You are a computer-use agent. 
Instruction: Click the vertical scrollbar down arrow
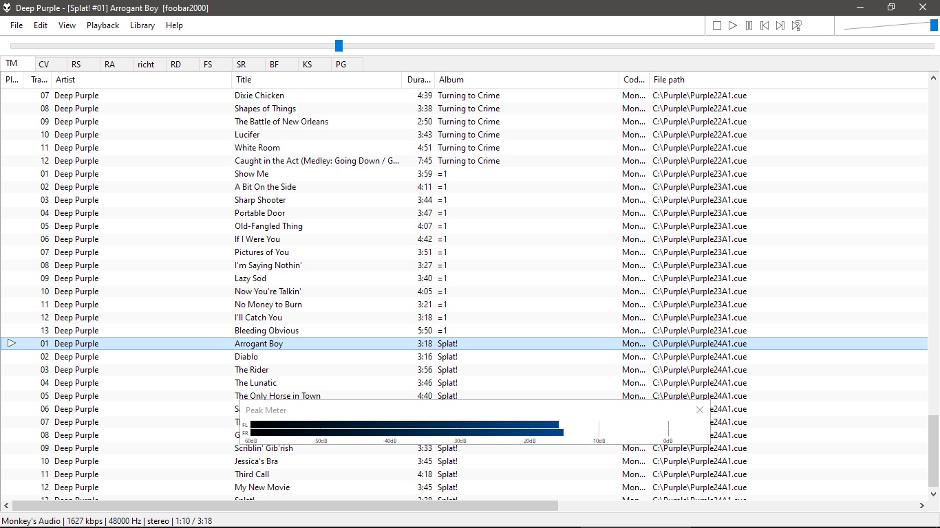point(934,494)
